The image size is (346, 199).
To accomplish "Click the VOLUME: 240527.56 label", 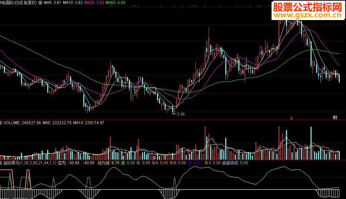I will click(x=22, y=123).
